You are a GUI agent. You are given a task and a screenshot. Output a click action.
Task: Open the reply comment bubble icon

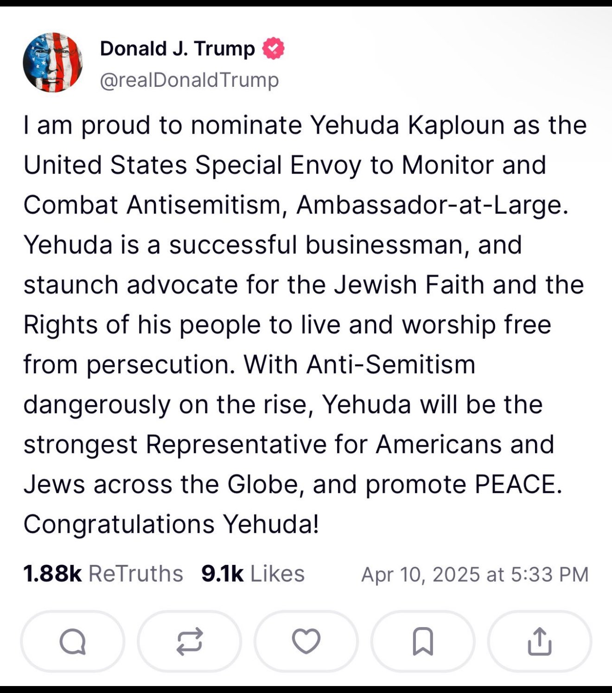tap(73, 641)
